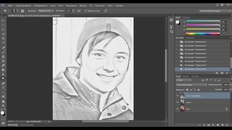The width and height of the screenshot is (232, 130).
Task: Select the Crop tool
Action: [3, 39]
